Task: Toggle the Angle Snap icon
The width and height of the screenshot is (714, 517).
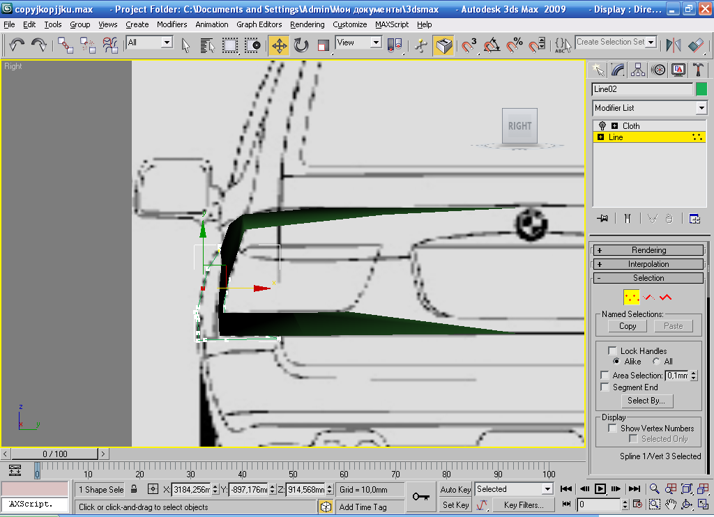Action: point(492,46)
